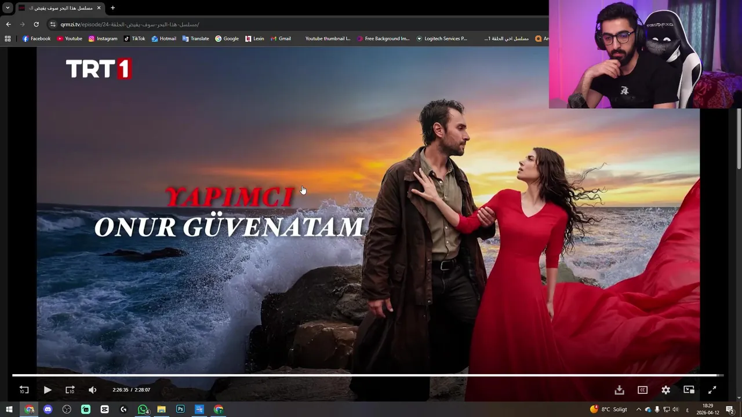View site information icon in address bar
This screenshot has height=417, width=742.
click(x=53, y=24)
